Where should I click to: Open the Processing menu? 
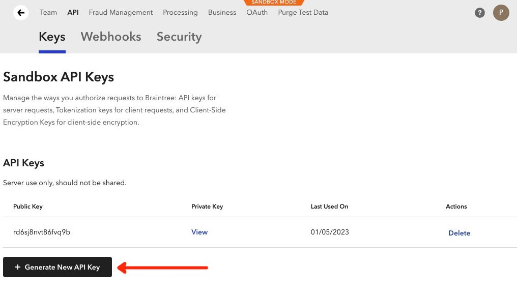[180, 13]
